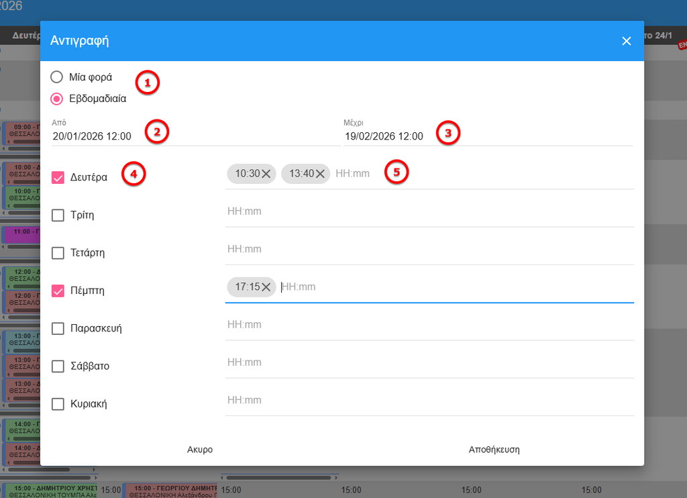Select the 10:30 chip label

coord(248,174)
